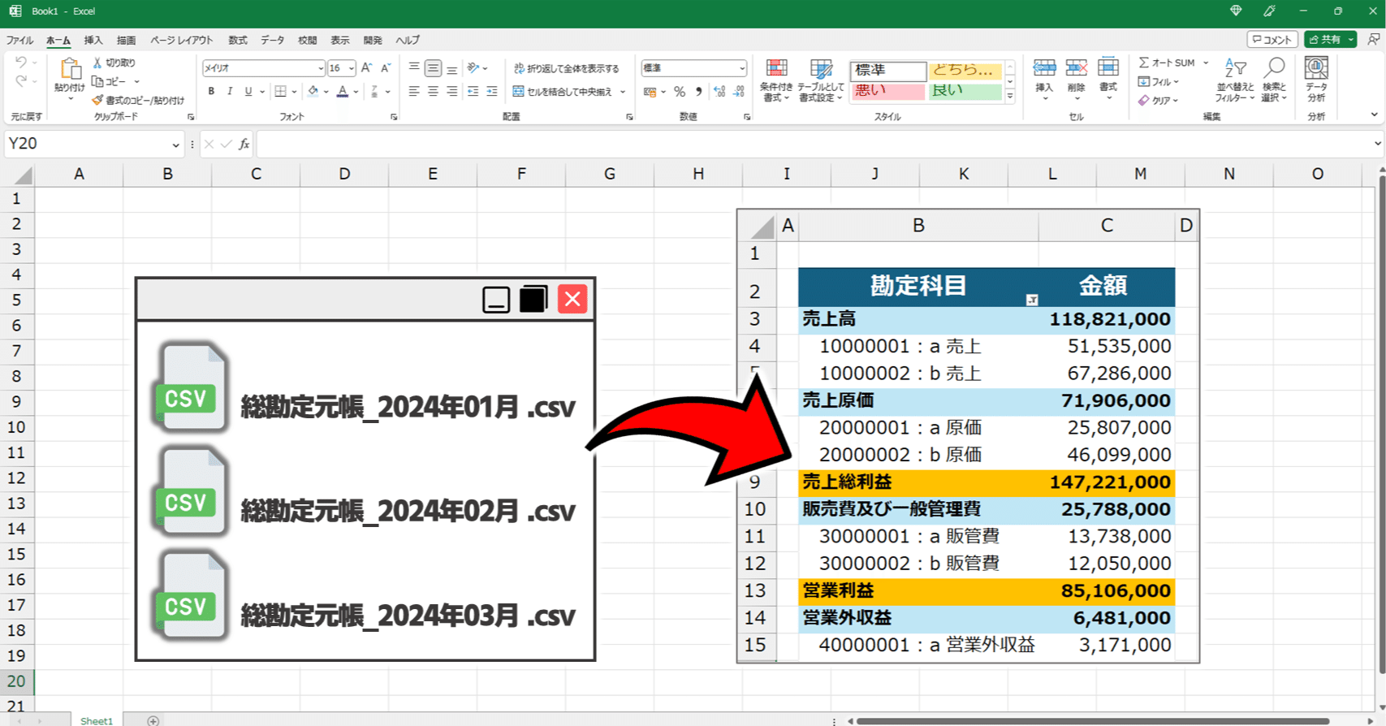Click the コメント comments button
The height and width of the screenshot is (726, 1386).
[1272, 39]
